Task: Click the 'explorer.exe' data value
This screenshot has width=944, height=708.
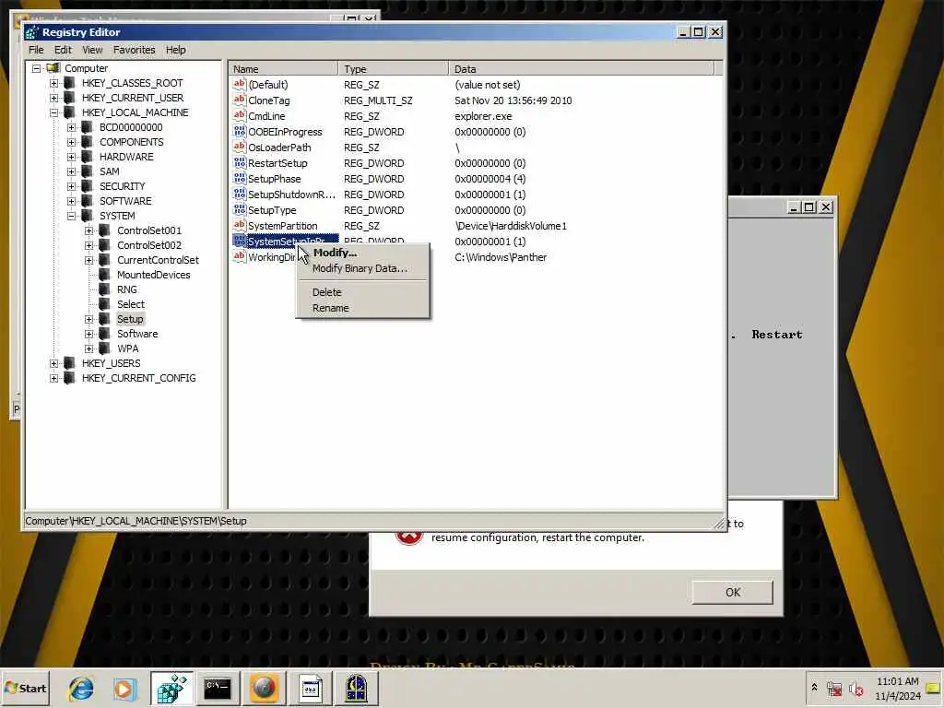Action: click(x=483, y=116)
